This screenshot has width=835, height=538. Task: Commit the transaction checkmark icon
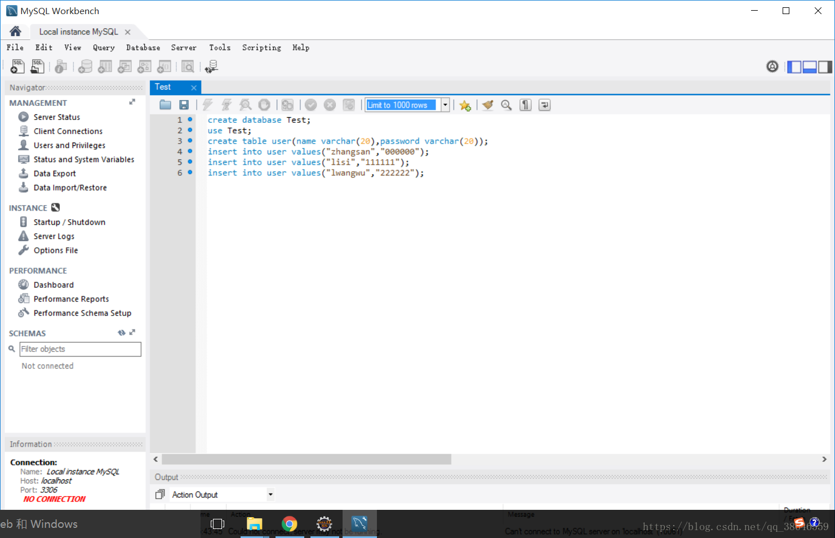coord(311,105)
